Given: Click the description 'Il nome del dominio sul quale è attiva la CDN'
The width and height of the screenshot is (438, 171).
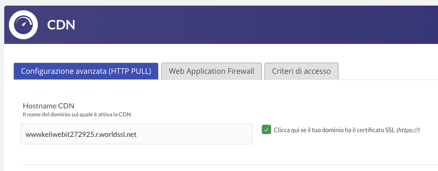Looking at the screenshot, I should point(77,114).
